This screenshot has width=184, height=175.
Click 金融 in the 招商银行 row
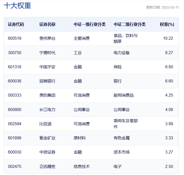[78, 81]
